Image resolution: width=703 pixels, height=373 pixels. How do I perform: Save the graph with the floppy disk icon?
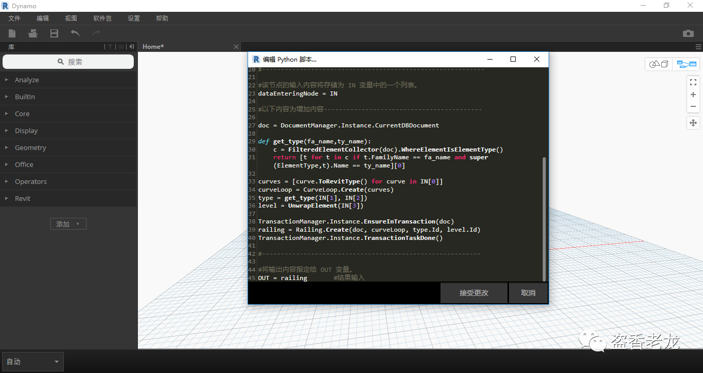click(54, 33)
